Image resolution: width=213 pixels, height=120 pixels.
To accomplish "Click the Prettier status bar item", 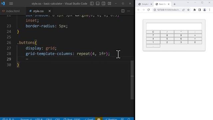I will coord(111,119).
